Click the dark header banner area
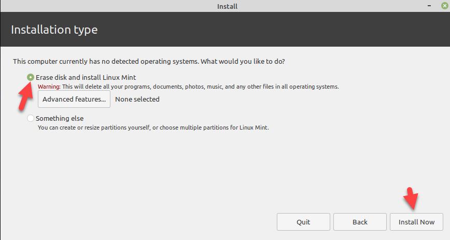The height and width of the screenshot is (240, 450). coord(259,30)
